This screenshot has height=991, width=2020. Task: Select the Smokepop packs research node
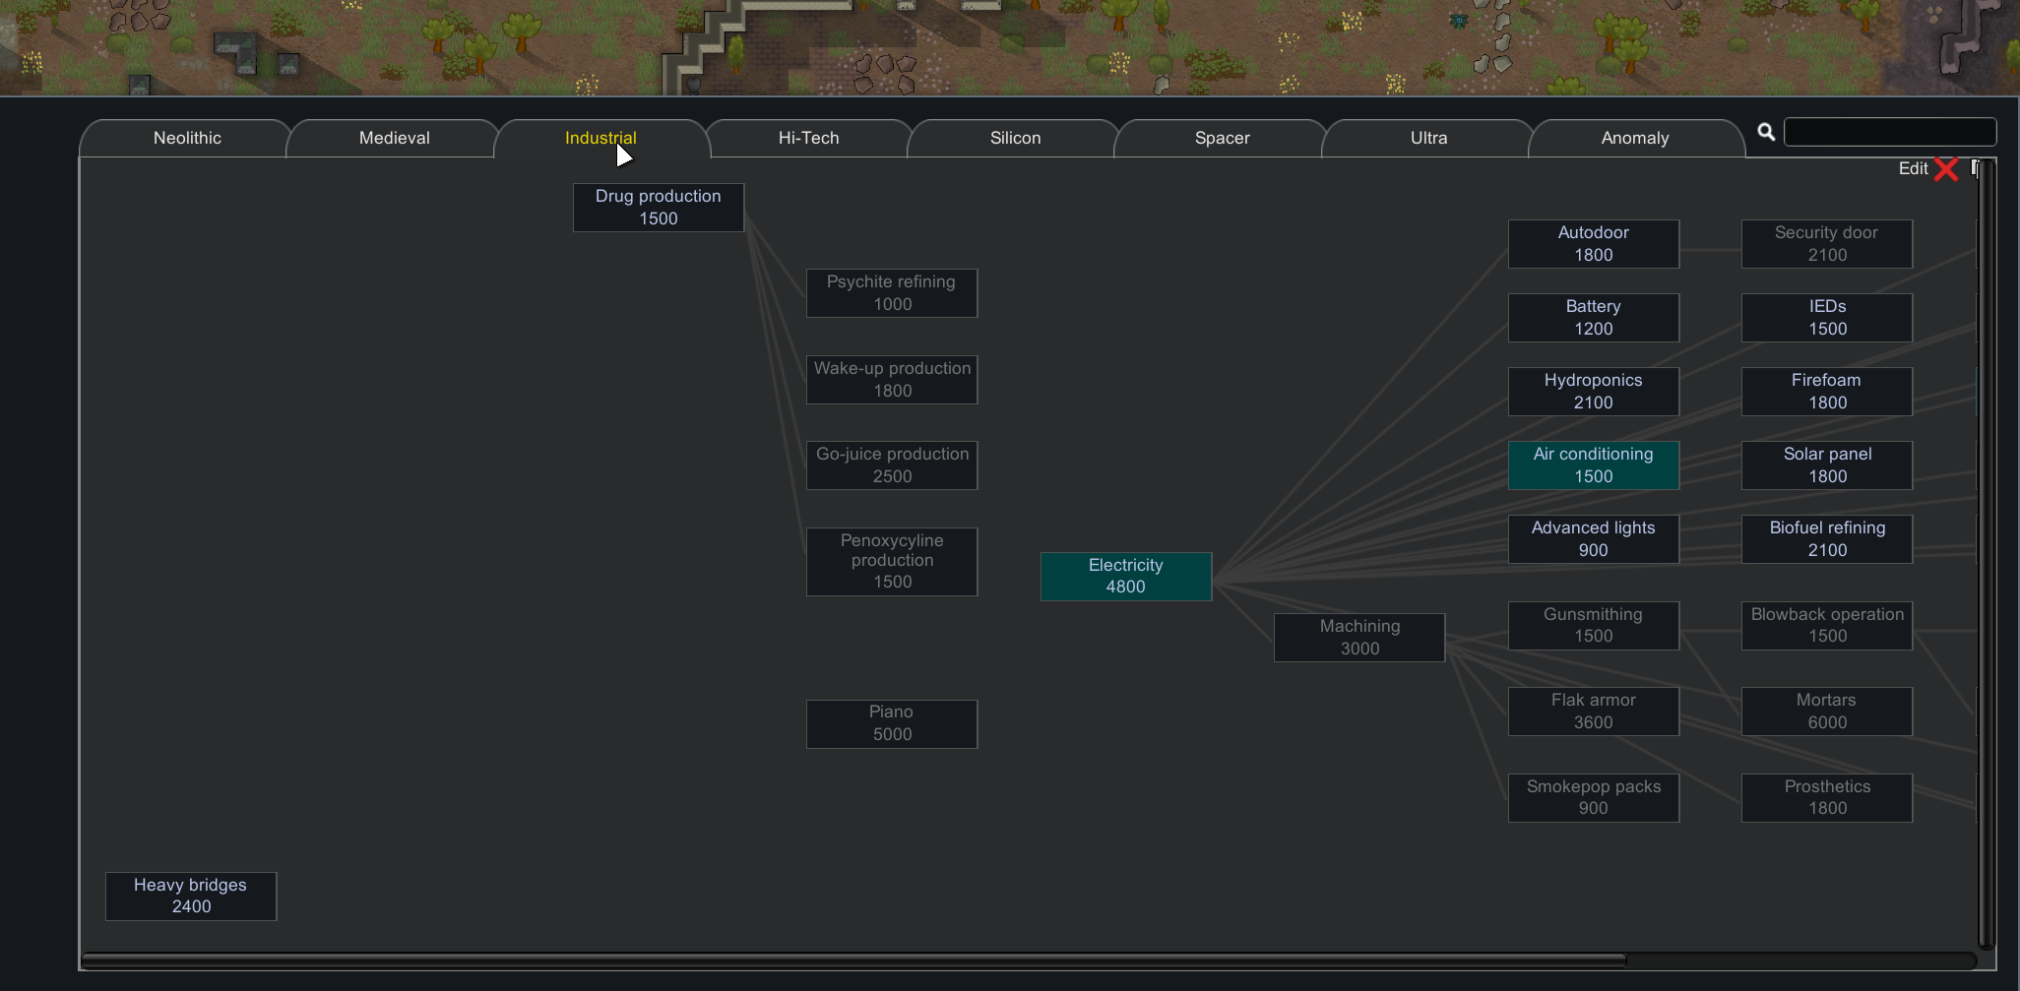(1594, 798)
